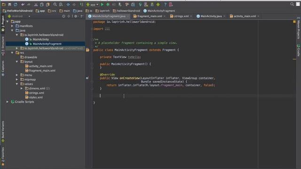Toggle the Project tool window
301x169 pixels.
click(x=3, y=23)
